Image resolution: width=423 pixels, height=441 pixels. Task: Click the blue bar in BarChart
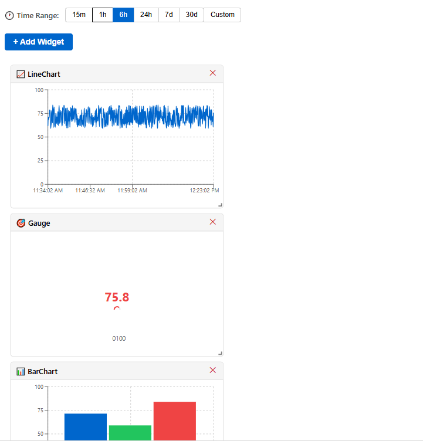tap(86, 427)
